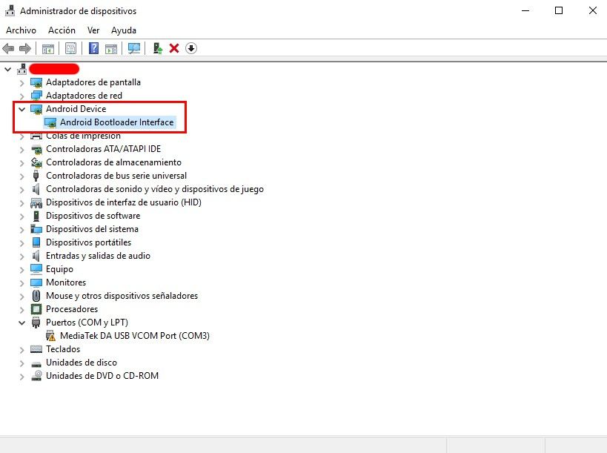Click the Procesadores chip icon
607x453 pixels.
[36, 309]
